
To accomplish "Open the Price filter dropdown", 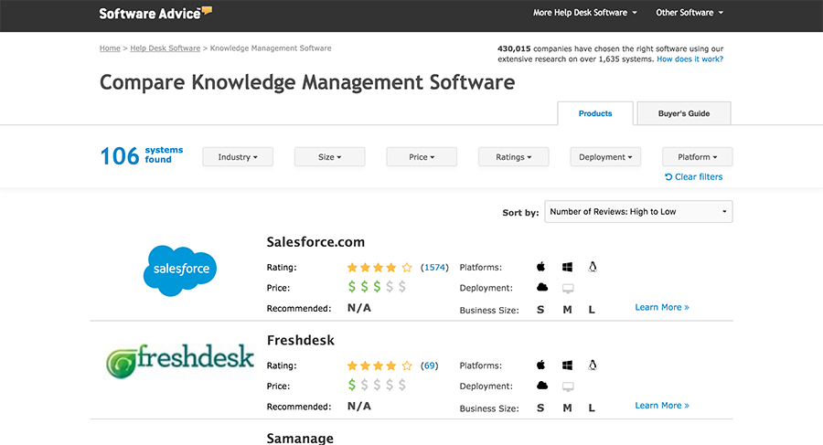I will [x=422, y=157].
